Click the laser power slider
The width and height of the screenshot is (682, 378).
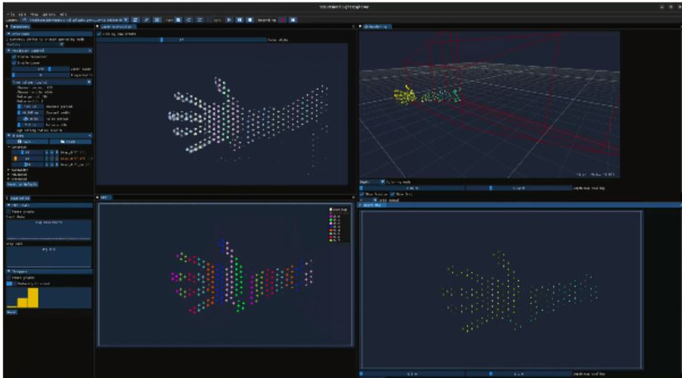(x=42, y=69)
